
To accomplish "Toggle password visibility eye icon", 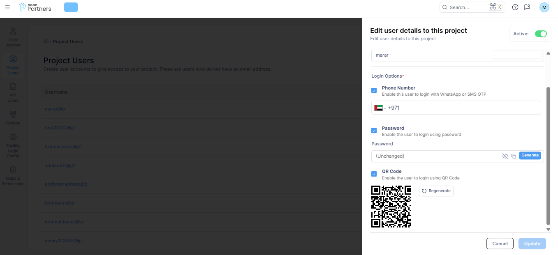I will point(505,156).
